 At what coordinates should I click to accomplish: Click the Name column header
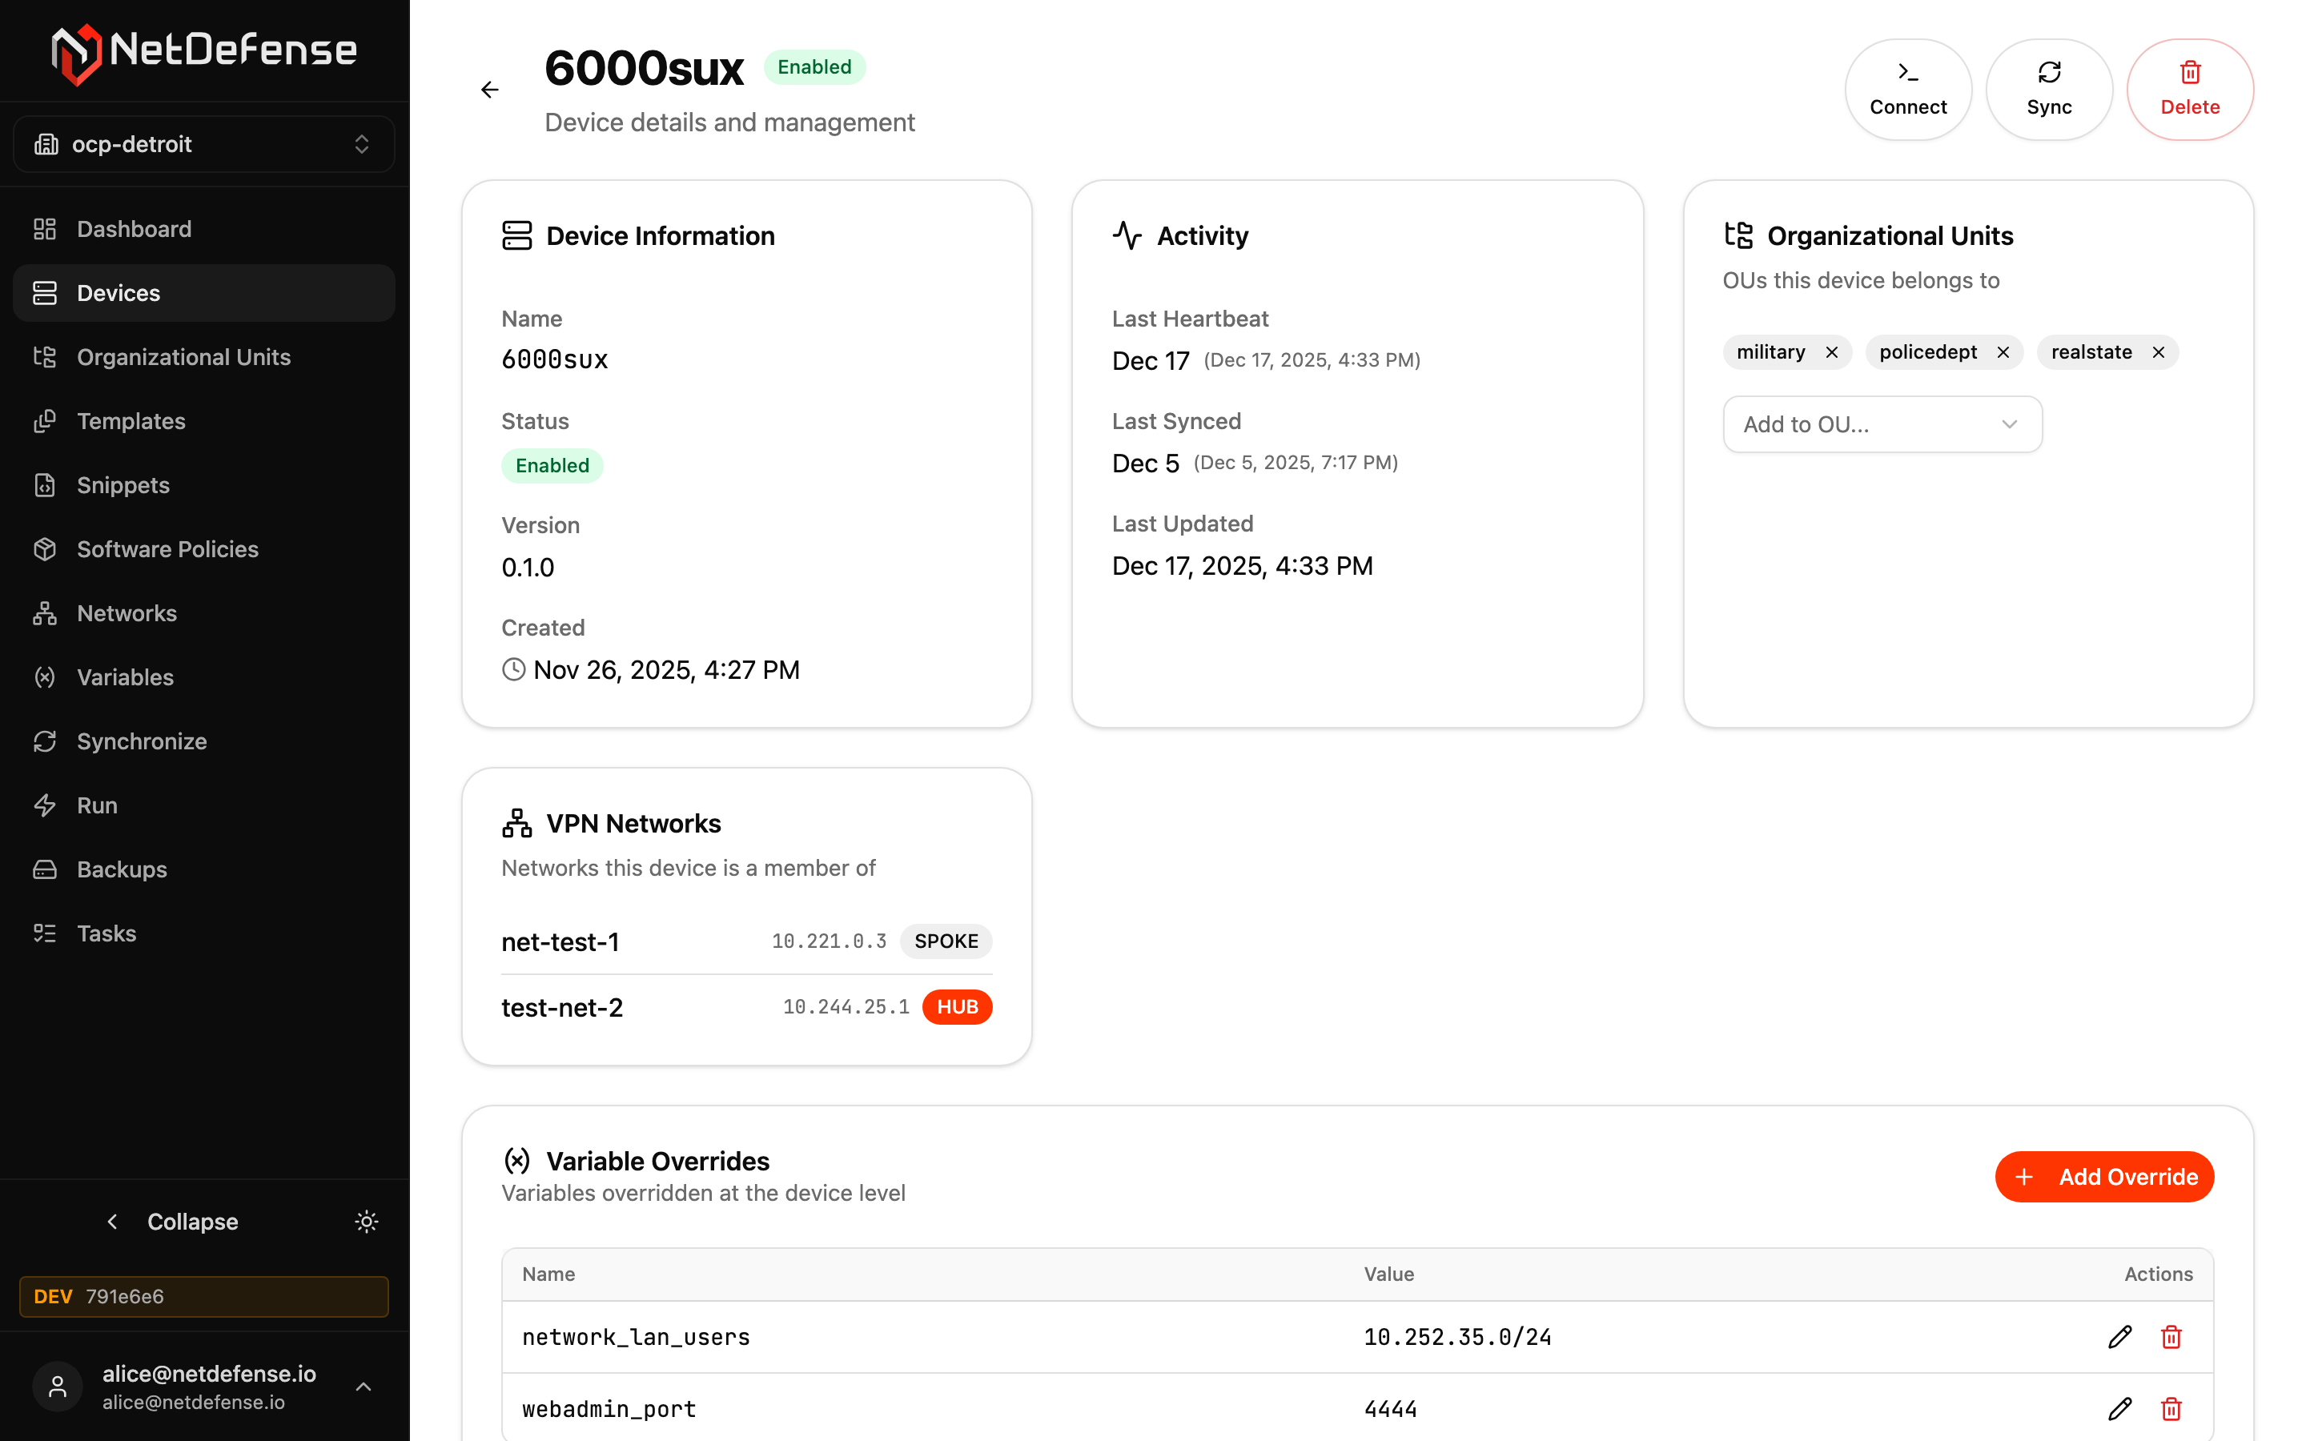pos(548,1274)
